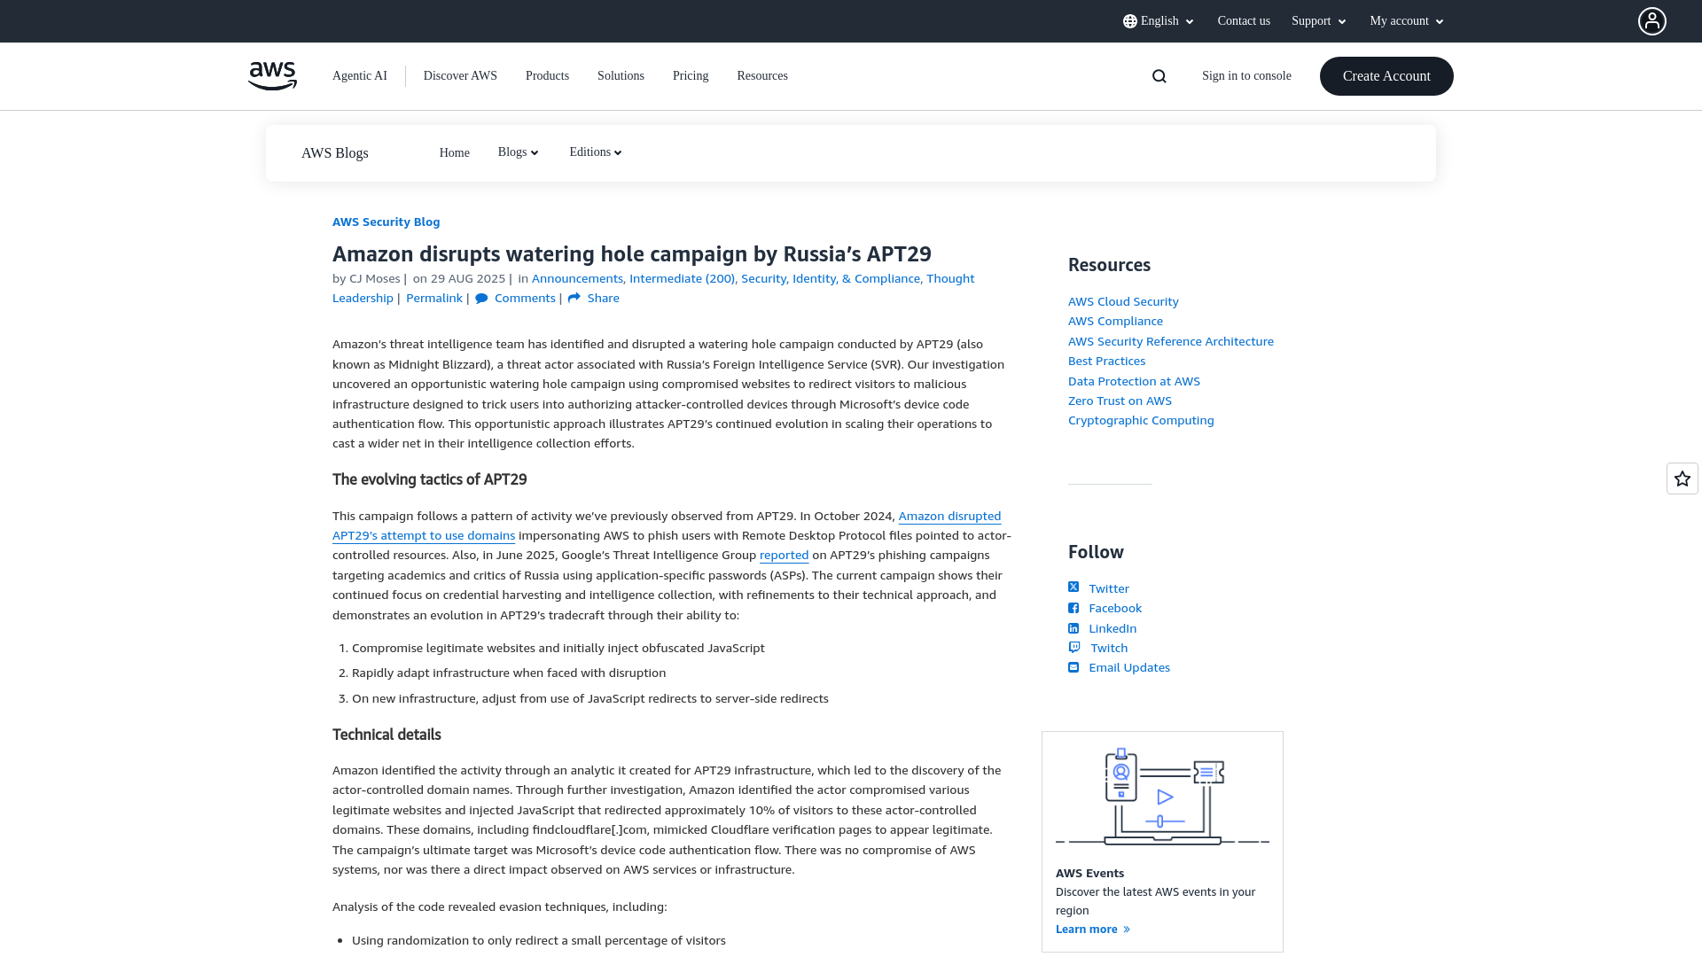The width and height of the screenshot is (1702, 957).
Task: Open Cryptographic Computing link
Action: [1141, 420]
